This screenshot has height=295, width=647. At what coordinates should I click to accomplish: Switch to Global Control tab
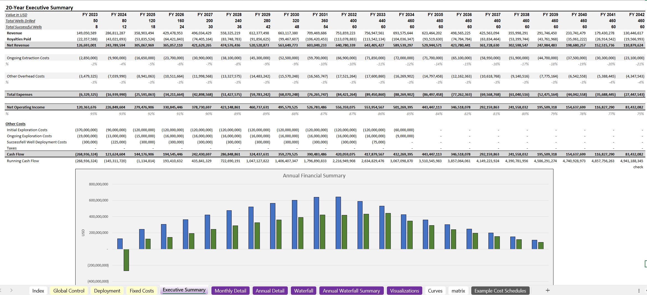click(69, 291)
